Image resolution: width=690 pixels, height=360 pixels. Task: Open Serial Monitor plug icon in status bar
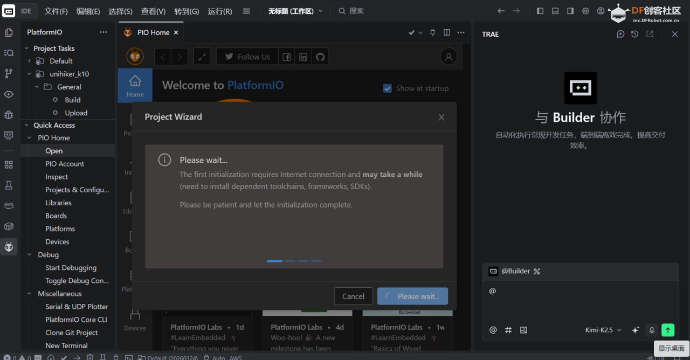point(115,356)
